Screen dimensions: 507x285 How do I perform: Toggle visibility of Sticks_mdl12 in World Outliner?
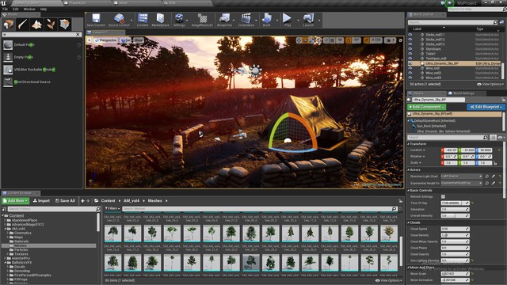click(410, 40)
